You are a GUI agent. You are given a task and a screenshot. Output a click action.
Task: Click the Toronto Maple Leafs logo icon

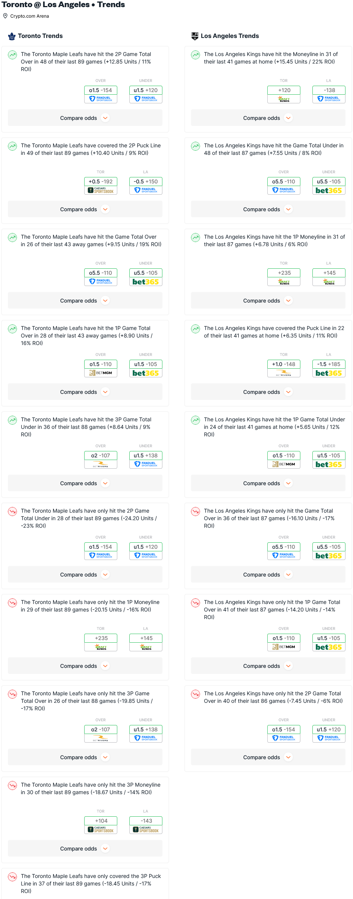[x=12, y=36]
